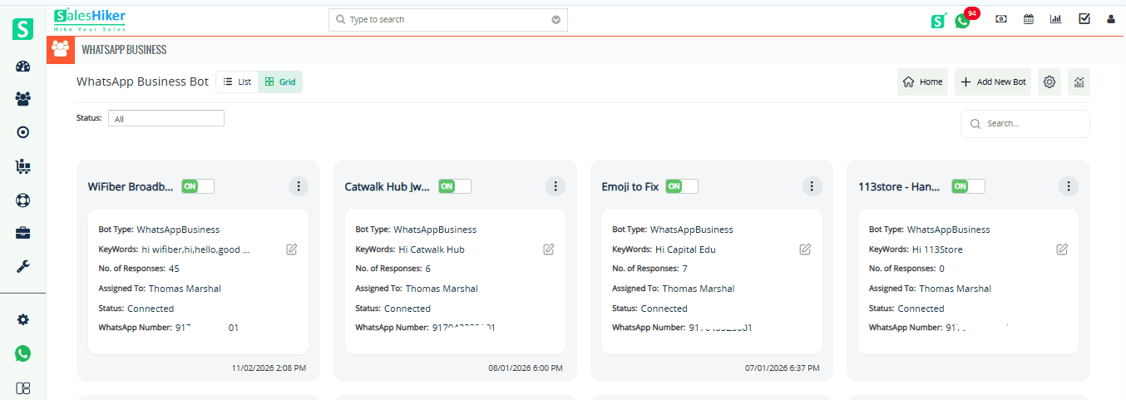Click the Home button
Image resolution: width=1126 pixels, height=400 pixels.
(x=922, y=82)
